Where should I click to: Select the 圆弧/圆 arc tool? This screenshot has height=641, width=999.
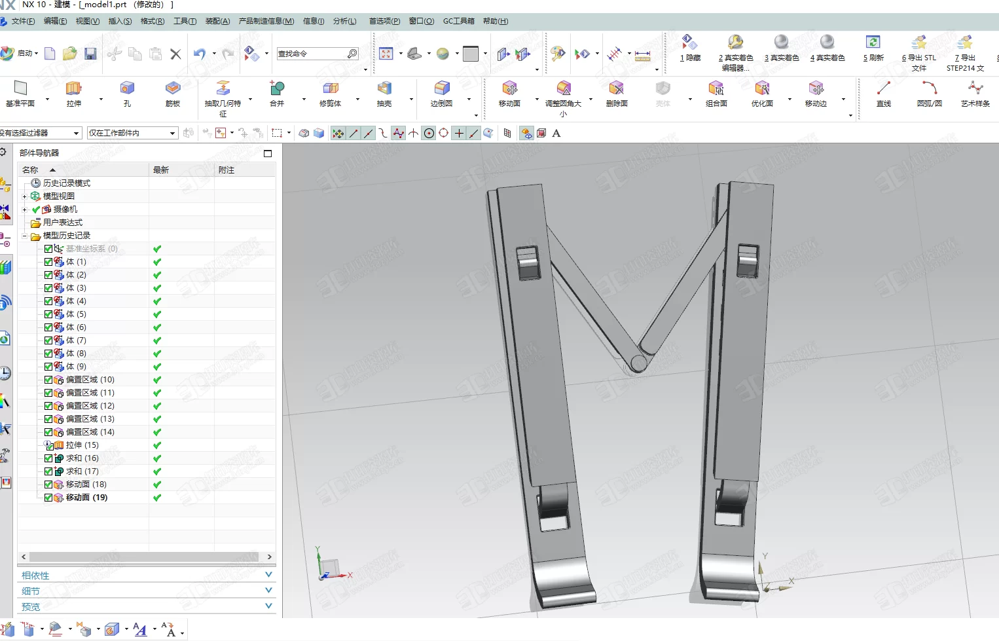(930, 93)
